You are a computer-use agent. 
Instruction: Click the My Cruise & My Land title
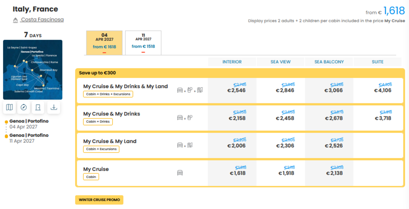click(110, 141)
